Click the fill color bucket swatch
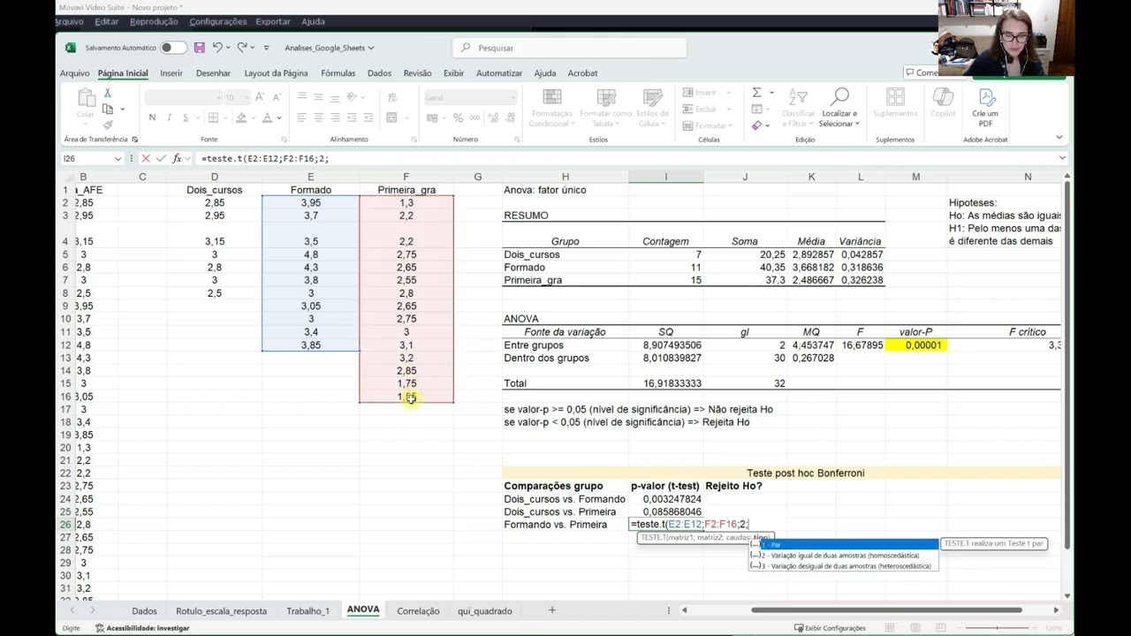 240,117
